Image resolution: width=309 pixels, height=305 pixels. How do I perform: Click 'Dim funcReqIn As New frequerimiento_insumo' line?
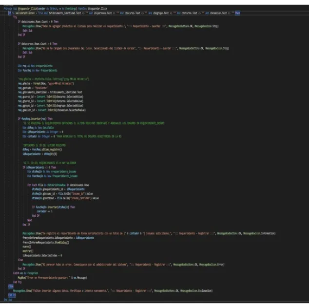click(x=53, y=176)
